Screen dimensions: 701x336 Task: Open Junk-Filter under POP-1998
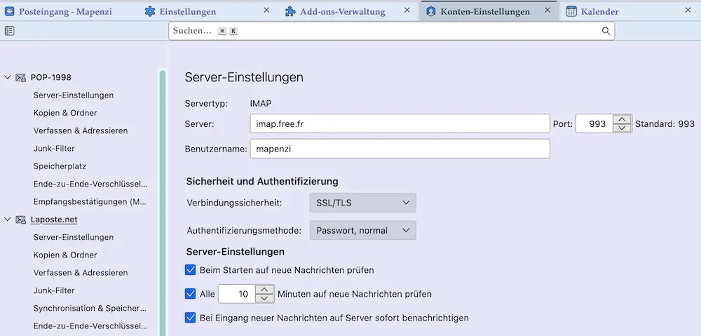(54, 148)
